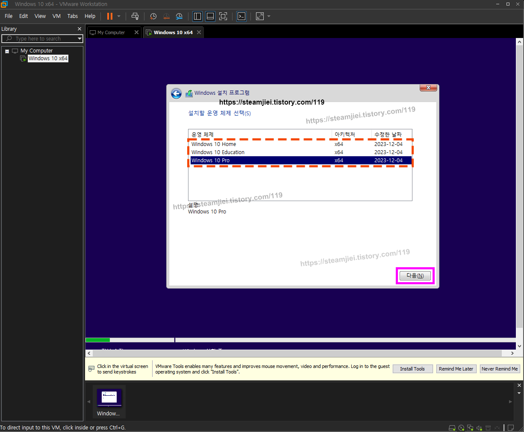Screen dimensions: 524x432
Task: Click the hard disk status icon
Action: point(452,427)
